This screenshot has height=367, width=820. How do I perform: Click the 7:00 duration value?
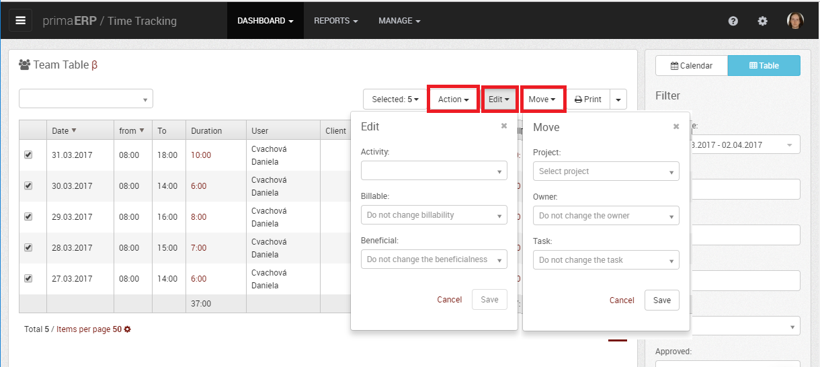pyautogui.click(x=199, y=248)
